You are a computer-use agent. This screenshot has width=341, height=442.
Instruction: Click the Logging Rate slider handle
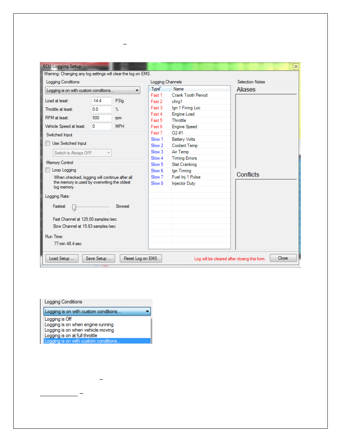click(x=74, y=207)
